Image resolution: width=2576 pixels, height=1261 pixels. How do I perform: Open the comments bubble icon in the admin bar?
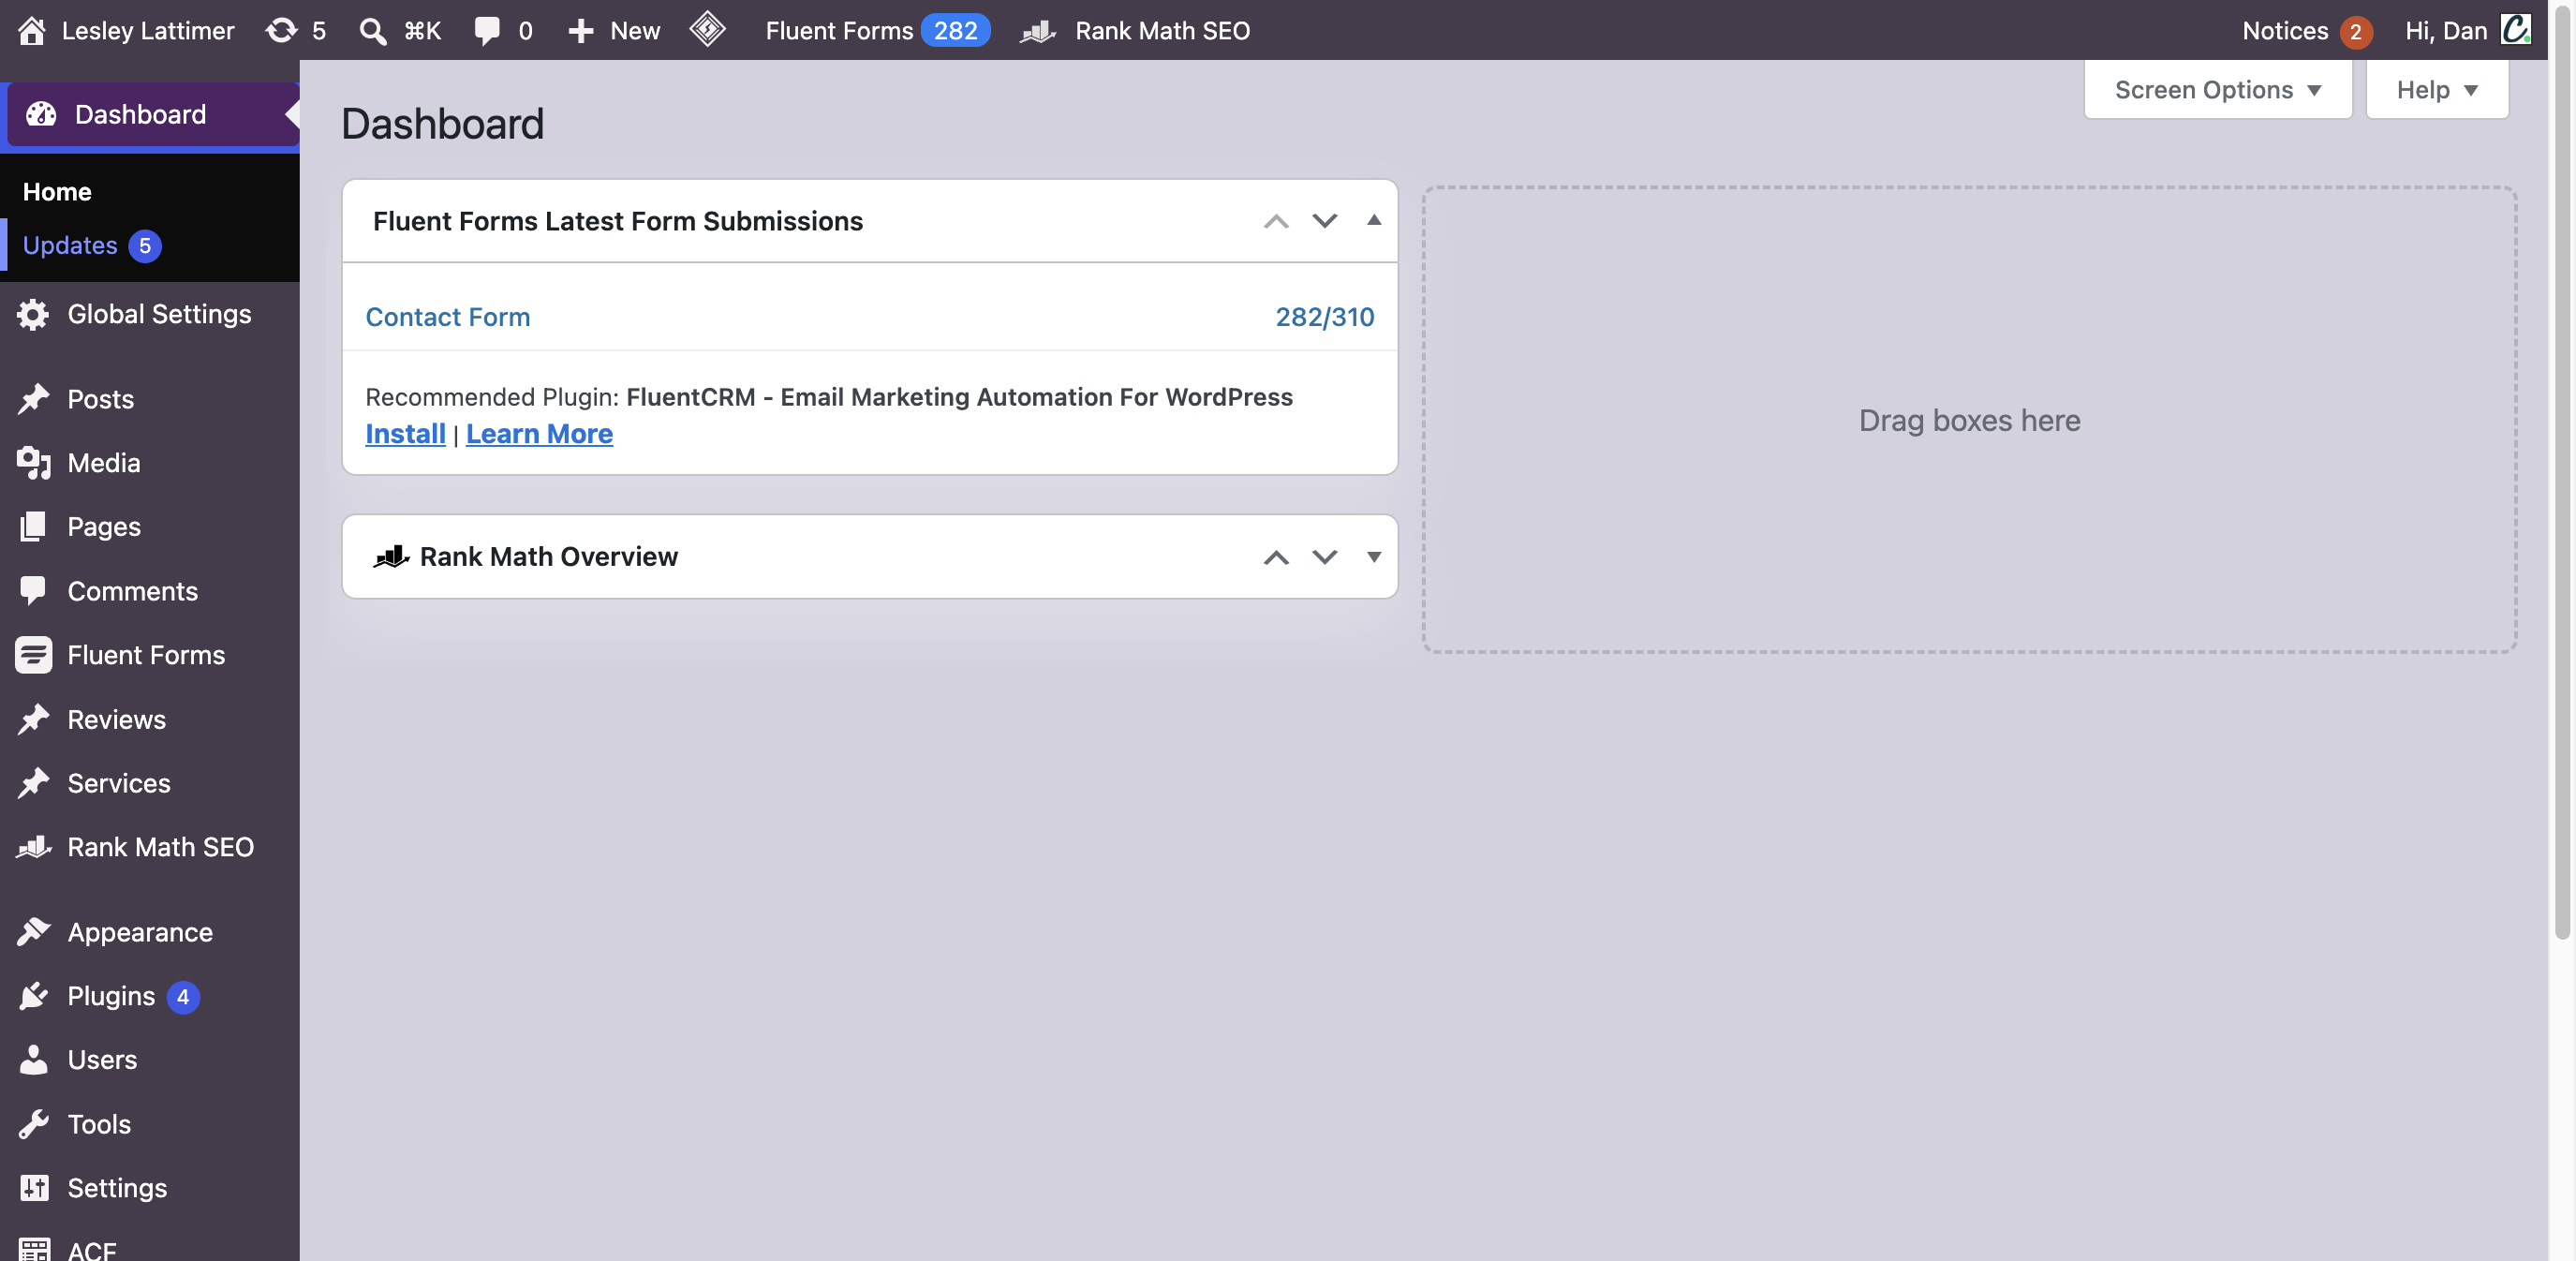pos(487,30)
